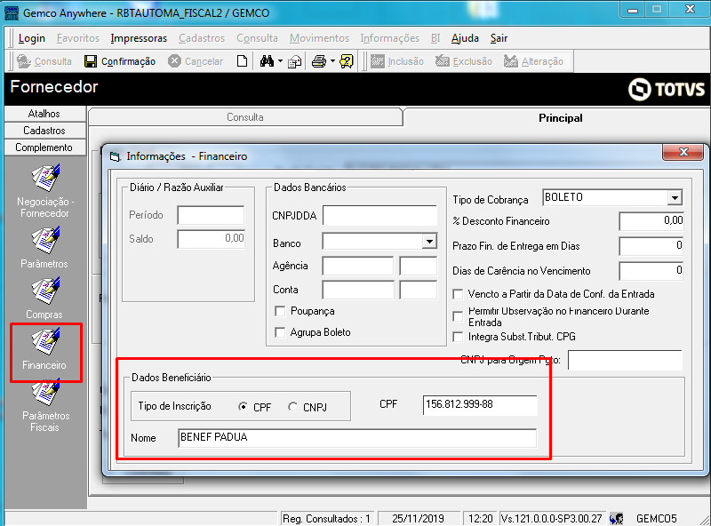Click the Consulta toolbar button
This screenshot has width=711, height=526.
click(44, 61)
